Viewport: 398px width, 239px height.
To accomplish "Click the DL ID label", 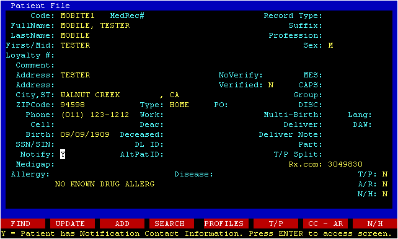I will pyautogui.click(x=149, y=144).
